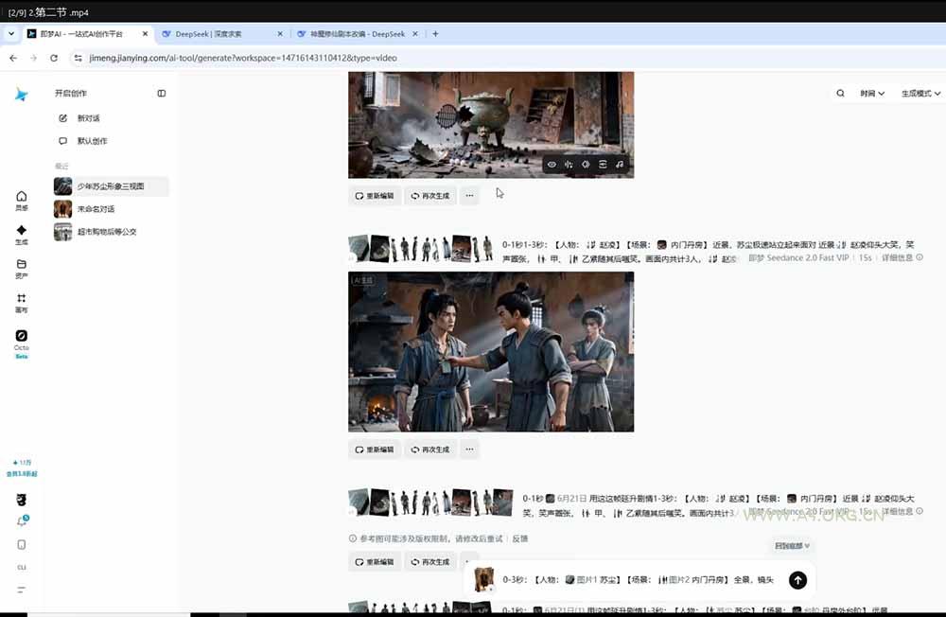Screen dimensions: 946x617
Task: Click 再次生成 below the three men video
Action: pos(430,450)
